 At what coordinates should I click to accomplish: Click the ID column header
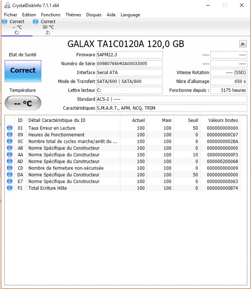pos(20,120)
